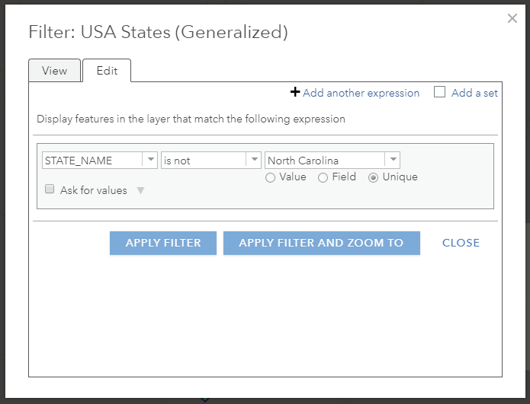Select the Edit tab
The image size is (530, 404).
107,71
